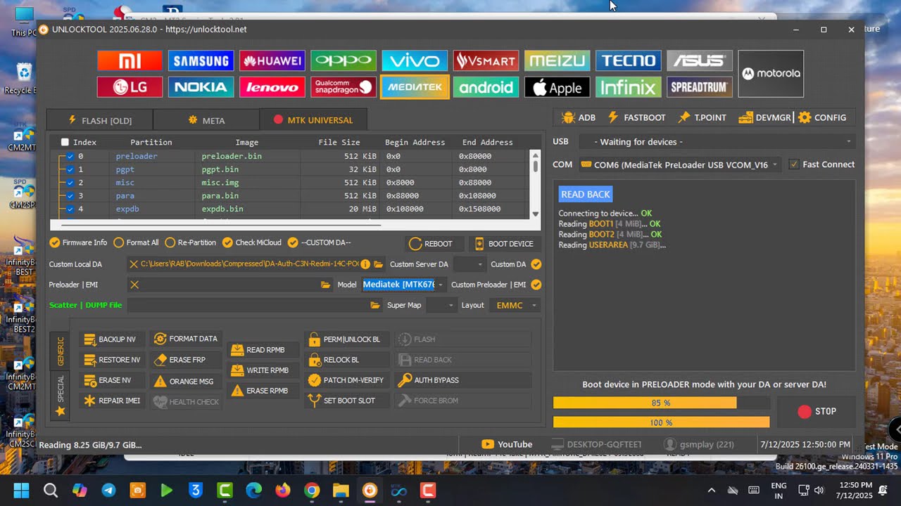Open the Spreadtrum brand tile
The width and height of the screenshot is (901, 506).
tap(700, 87)
